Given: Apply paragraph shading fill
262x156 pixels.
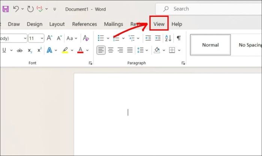Looking at the screenshot, I should [x=157, y=50].
